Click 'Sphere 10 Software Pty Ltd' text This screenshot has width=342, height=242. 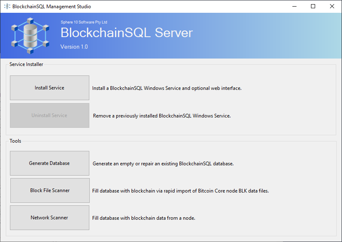click(x=84, y=22)
